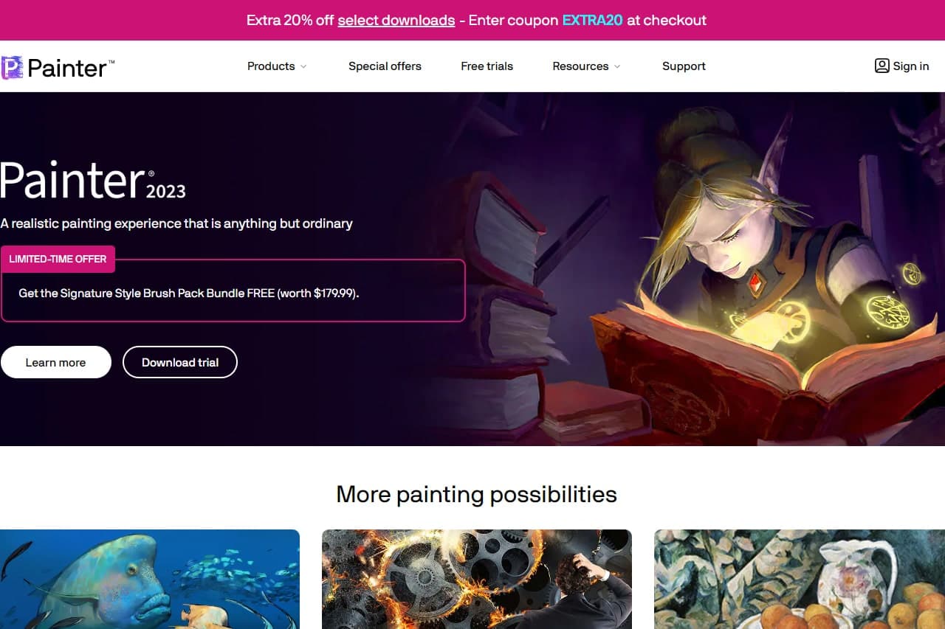Expand the Products dropdown chevron

coord(303,66)
